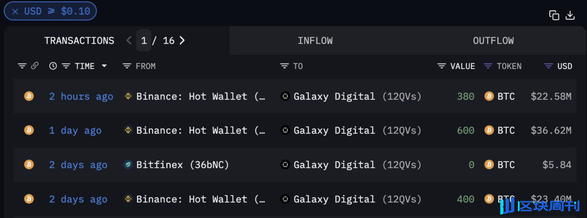Click the clock icon next to TIME header

pos(53,66)
